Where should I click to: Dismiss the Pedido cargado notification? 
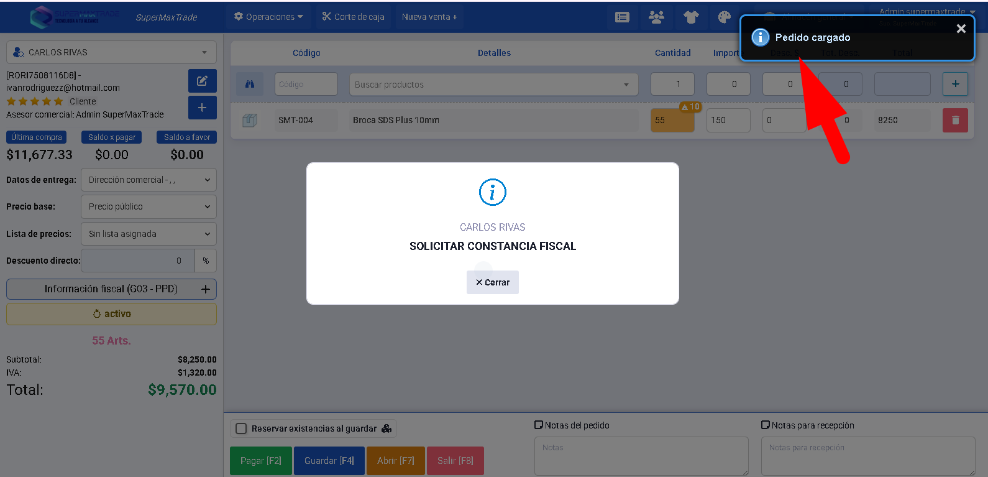click(961, 29)
